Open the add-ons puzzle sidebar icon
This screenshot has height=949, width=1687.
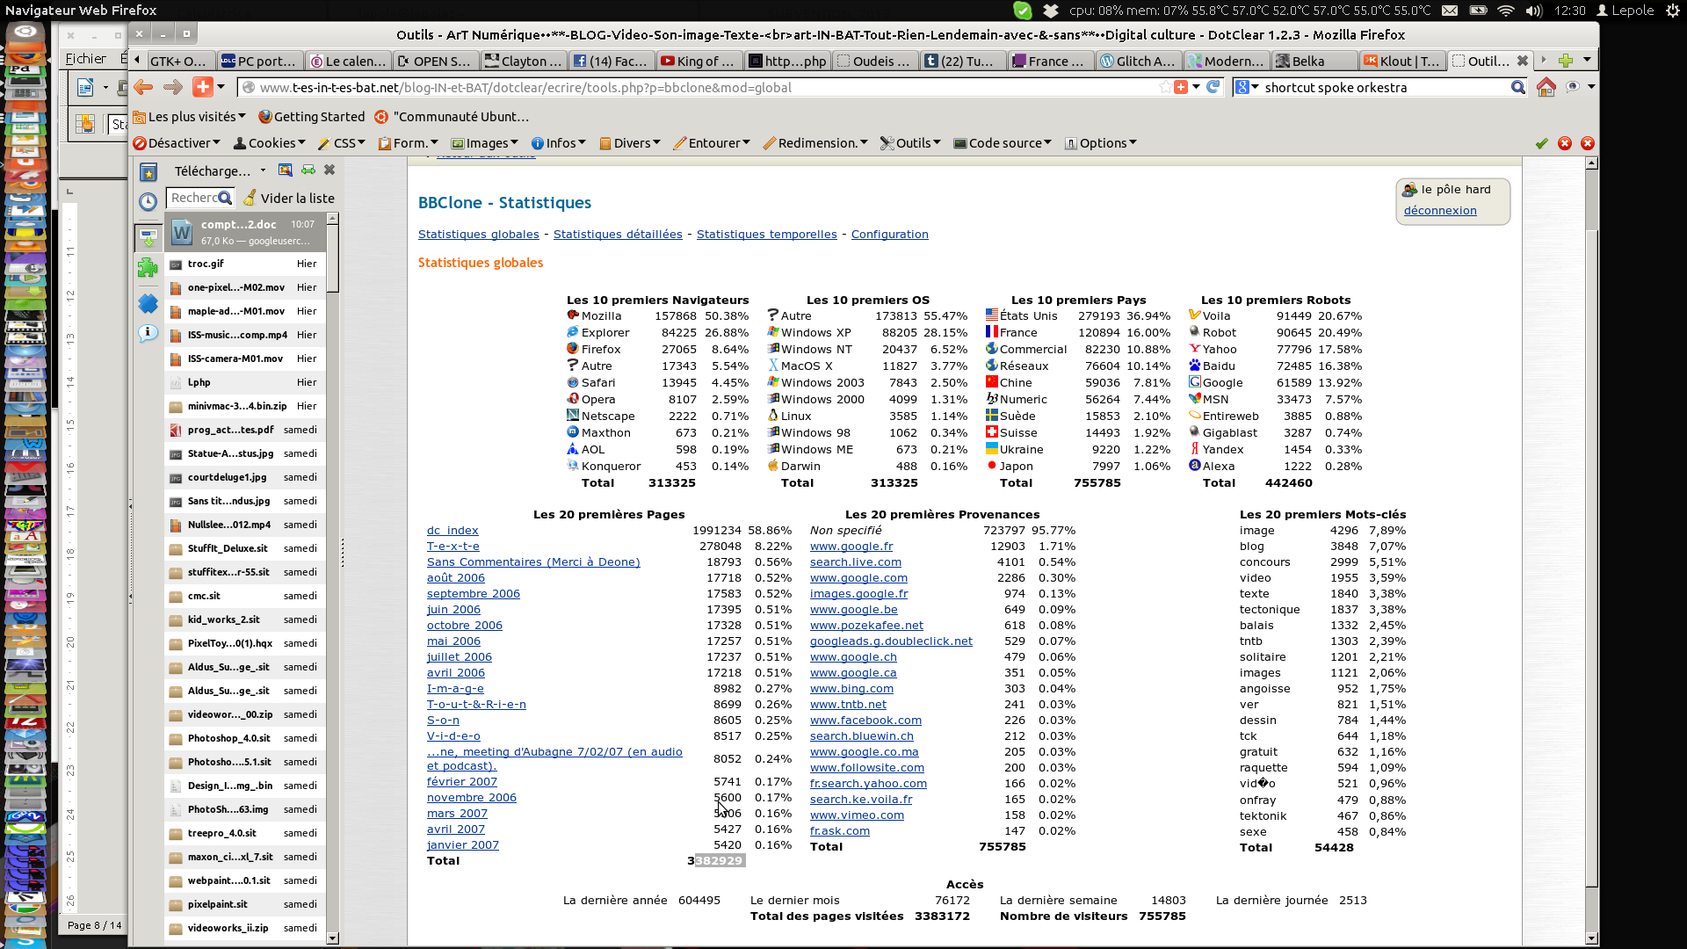(148, 267)
